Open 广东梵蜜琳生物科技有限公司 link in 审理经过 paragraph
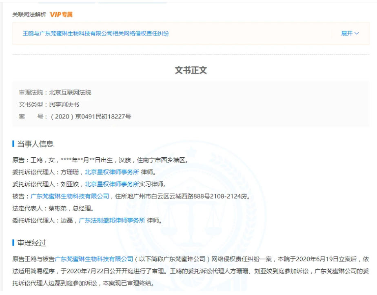377x295 pixels. pyautogui.click(x=94, y=259)
